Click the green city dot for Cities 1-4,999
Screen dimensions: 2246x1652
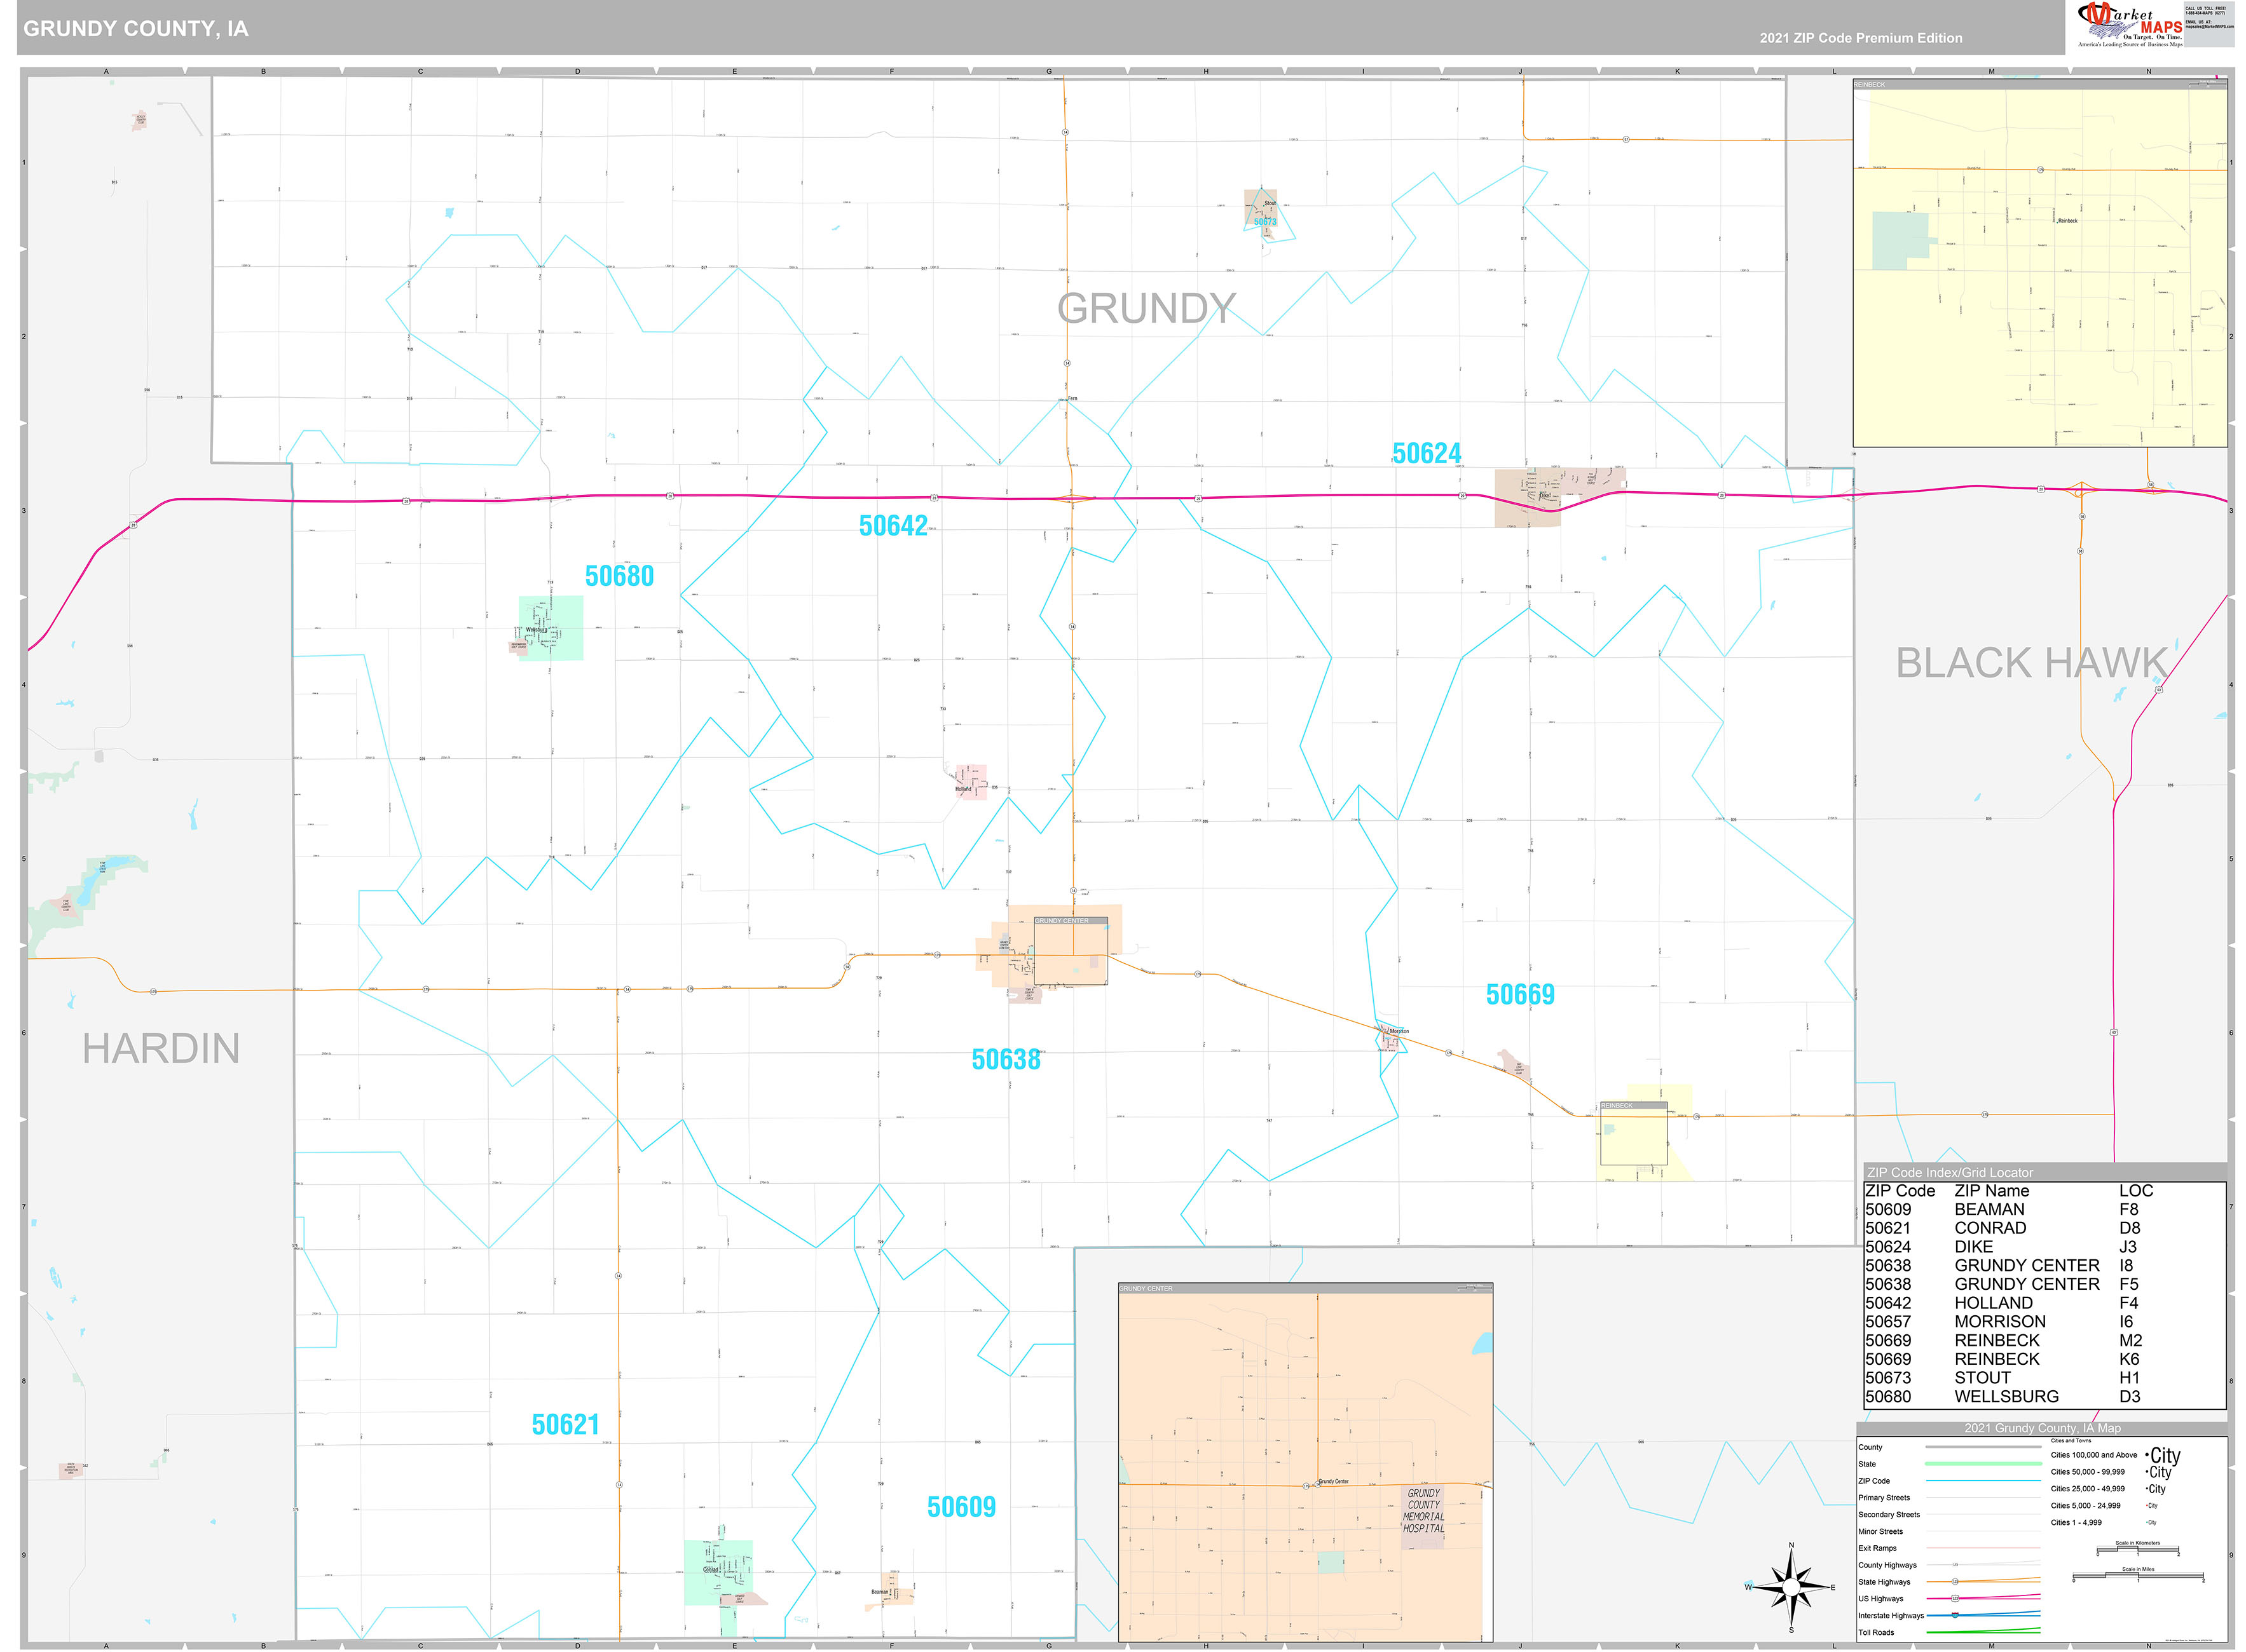point(2147,1522)
